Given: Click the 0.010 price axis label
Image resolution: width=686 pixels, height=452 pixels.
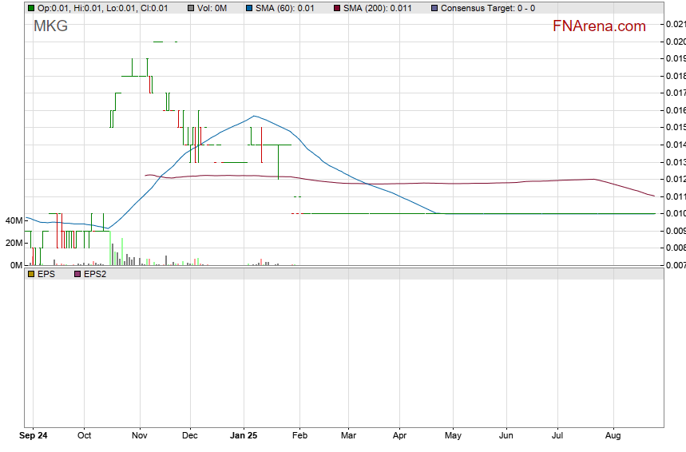Looking at the screenshot, I should 675,213.
